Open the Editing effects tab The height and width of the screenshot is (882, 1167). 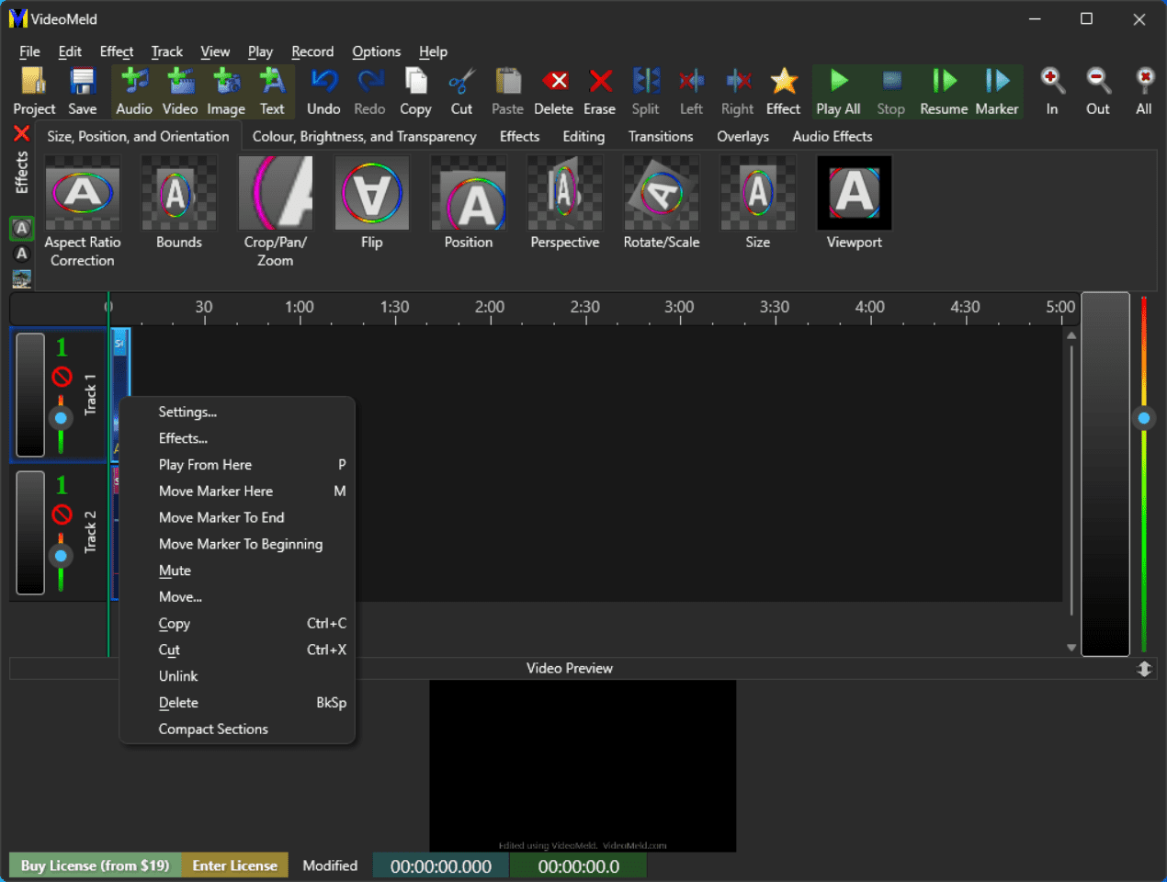[x=583, y=136]
